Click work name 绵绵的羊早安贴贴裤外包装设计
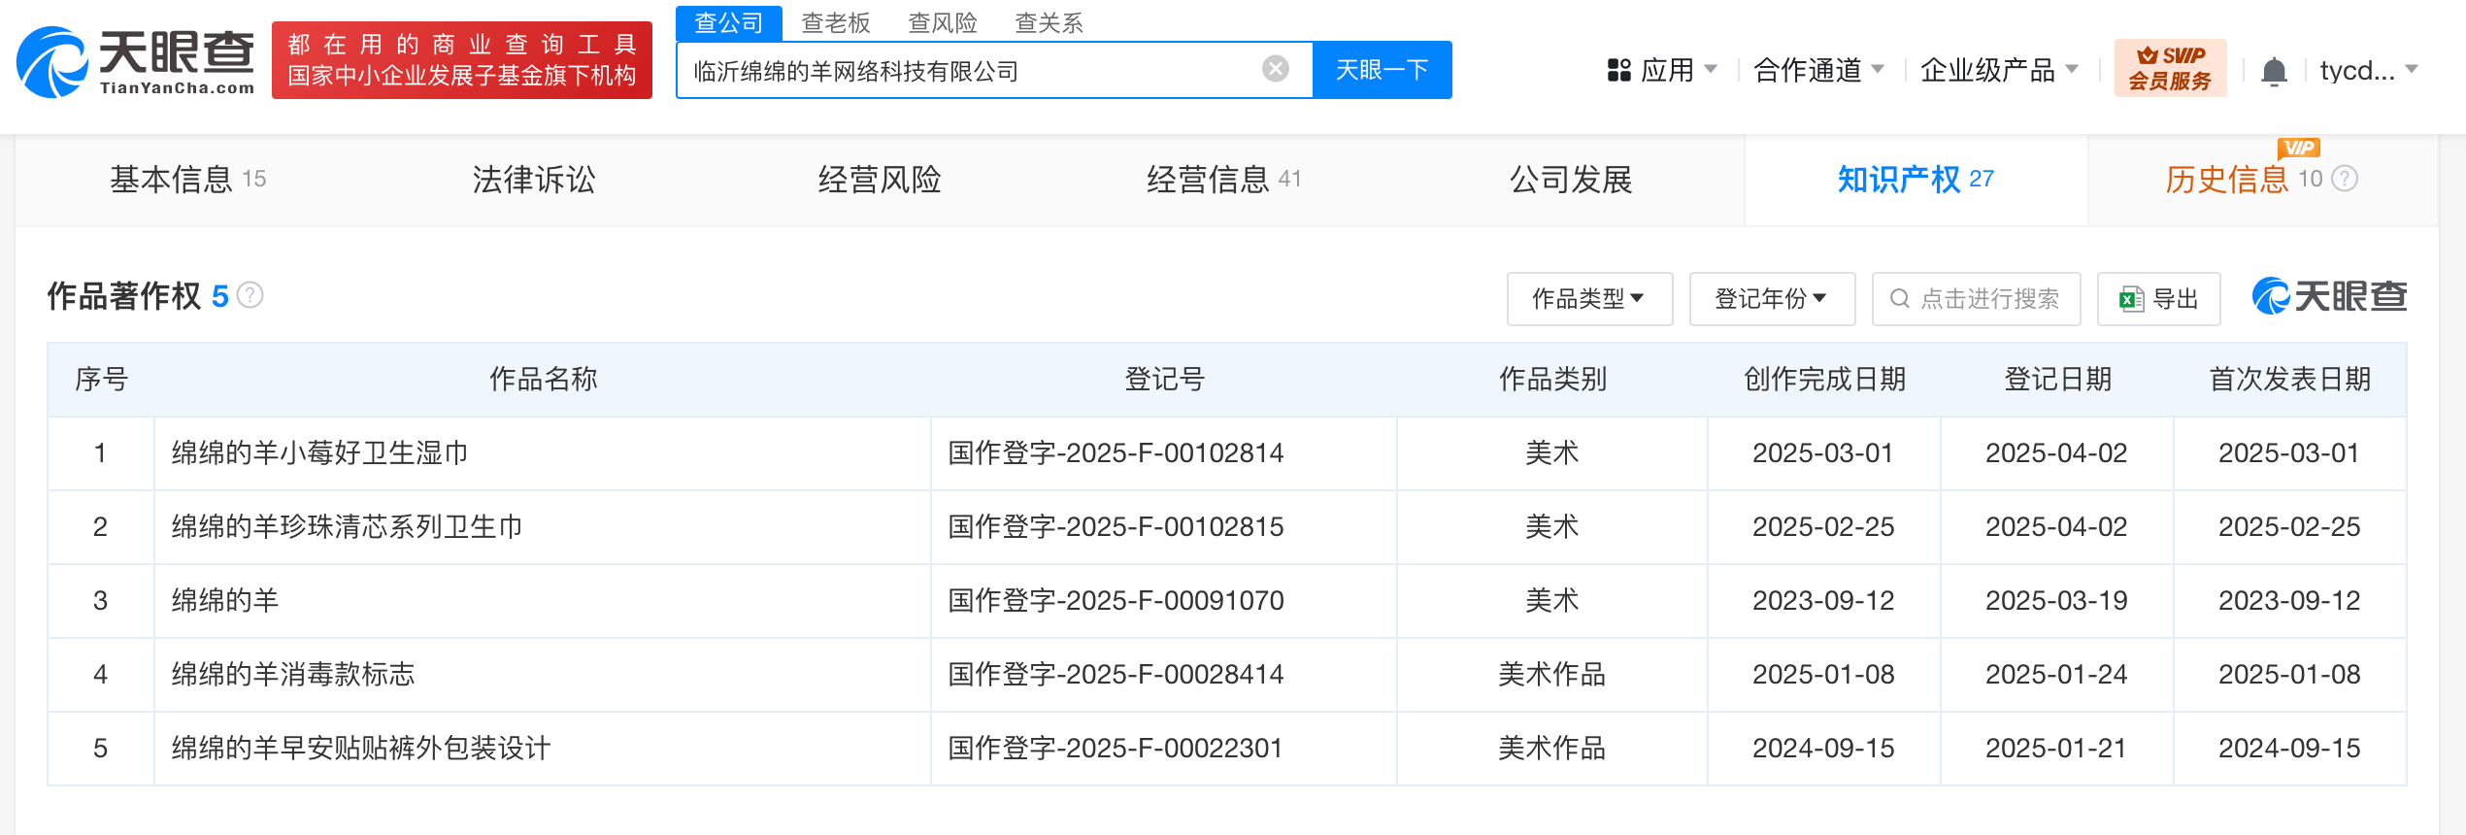This screenshot has width=2466, height=835. [x=361, y=748]
